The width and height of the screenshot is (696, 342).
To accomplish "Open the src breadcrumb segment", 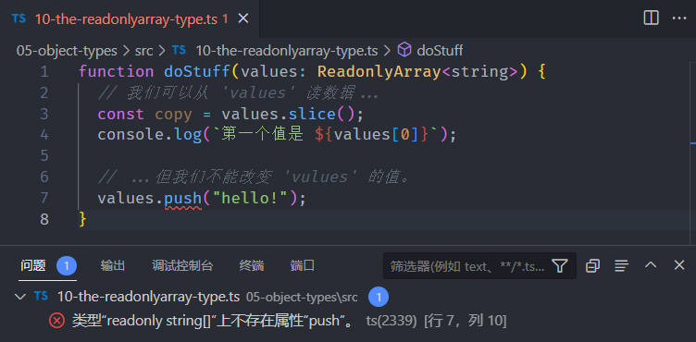I will (x=143, y=51).
